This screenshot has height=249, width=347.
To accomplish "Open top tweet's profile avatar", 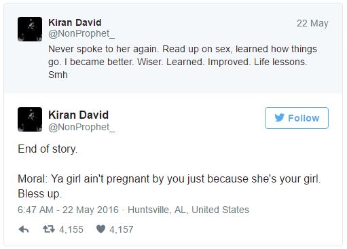I will click(x=30, y=29).
